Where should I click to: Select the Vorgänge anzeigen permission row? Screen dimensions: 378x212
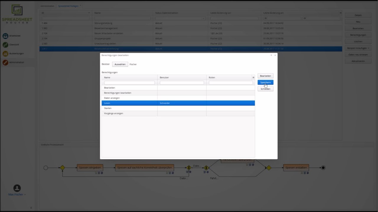coord(178,113)
